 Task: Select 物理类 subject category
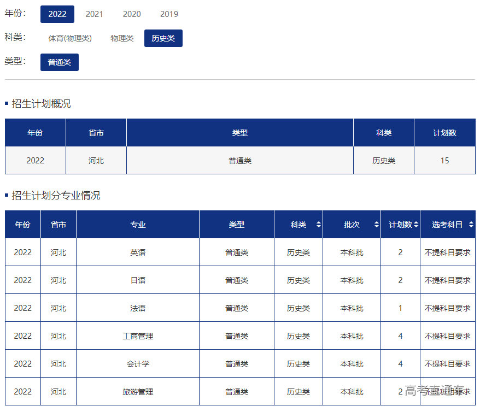[122, 38]
